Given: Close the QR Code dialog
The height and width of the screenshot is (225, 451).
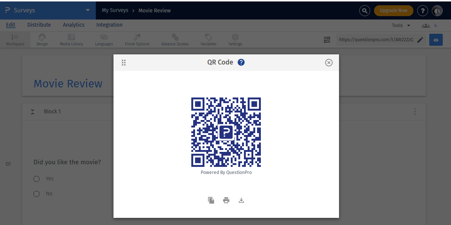Looking at the screenshot, I should pyautogui.click(x=329, y=63).
